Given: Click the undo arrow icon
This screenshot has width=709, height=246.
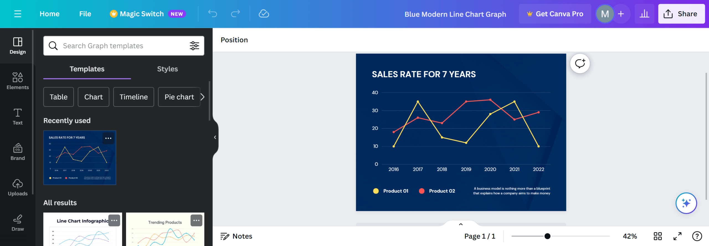Looking at the screenshot, I should pyautogui.click(x=212, y=14).
